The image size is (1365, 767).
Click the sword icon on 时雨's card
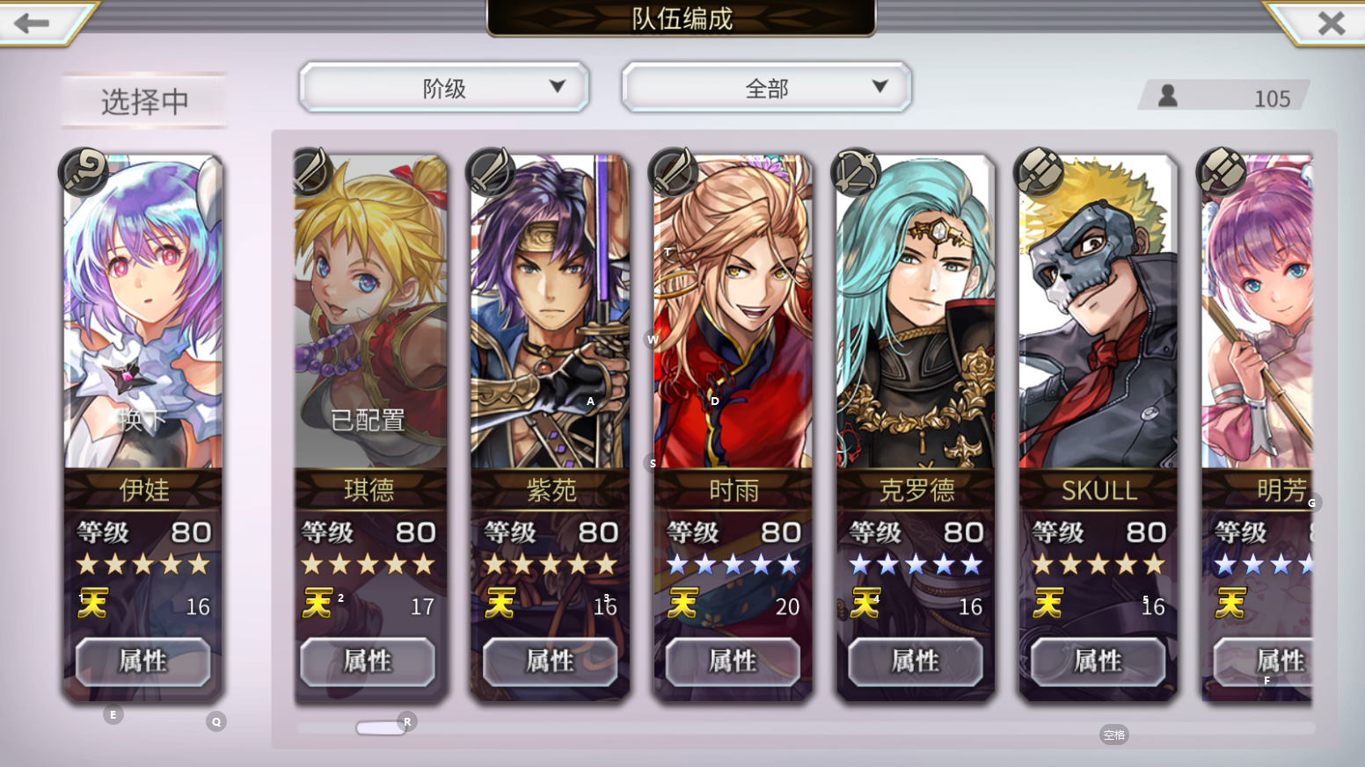tap(674, 170)
